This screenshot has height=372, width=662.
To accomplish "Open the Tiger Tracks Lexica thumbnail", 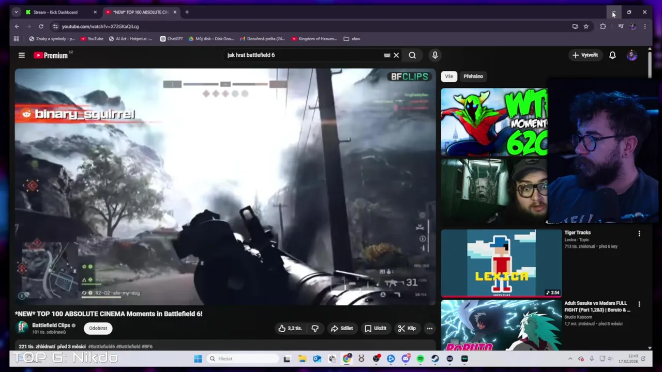I will tap(501, 263).
